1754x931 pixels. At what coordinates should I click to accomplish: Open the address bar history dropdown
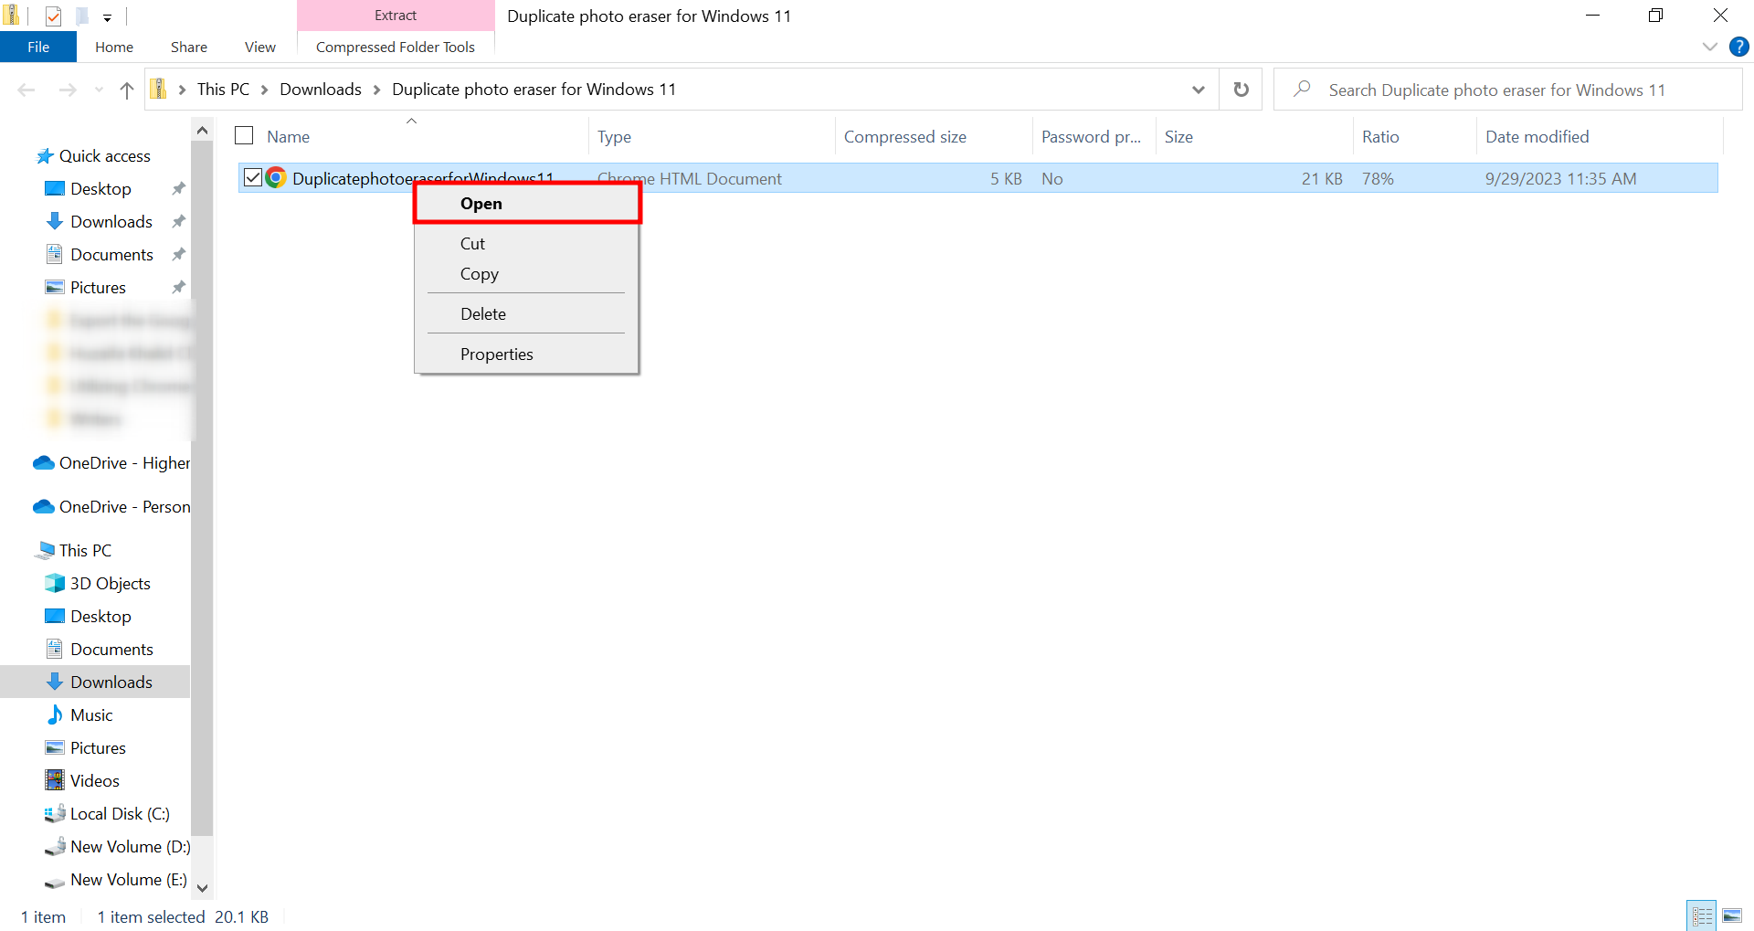click(1197, 89)
